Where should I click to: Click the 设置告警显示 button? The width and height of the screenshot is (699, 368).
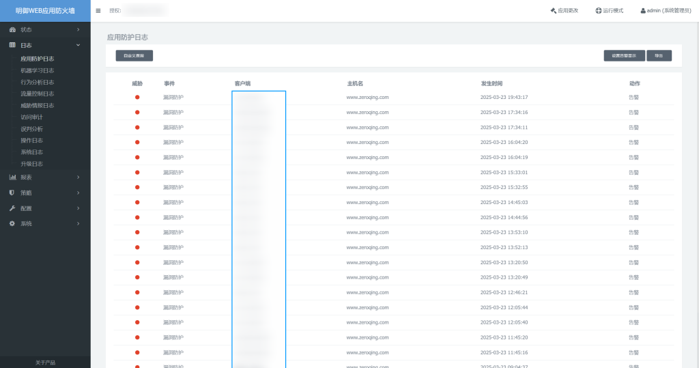[624, 56]
